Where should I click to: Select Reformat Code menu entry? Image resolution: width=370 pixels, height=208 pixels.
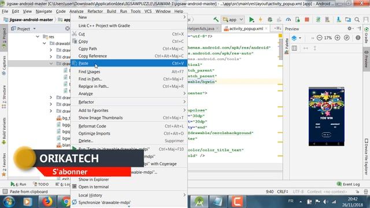coord(129,126)
